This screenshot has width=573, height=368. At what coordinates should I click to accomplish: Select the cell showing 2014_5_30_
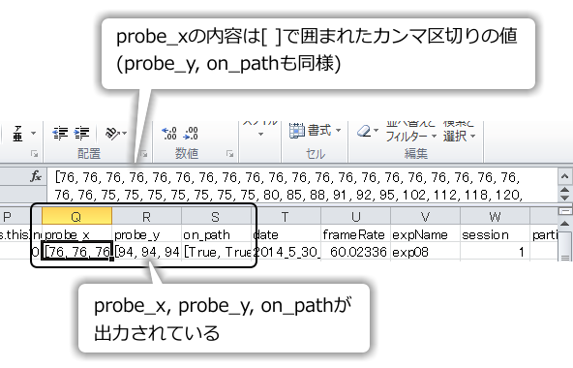click(286, 252)
